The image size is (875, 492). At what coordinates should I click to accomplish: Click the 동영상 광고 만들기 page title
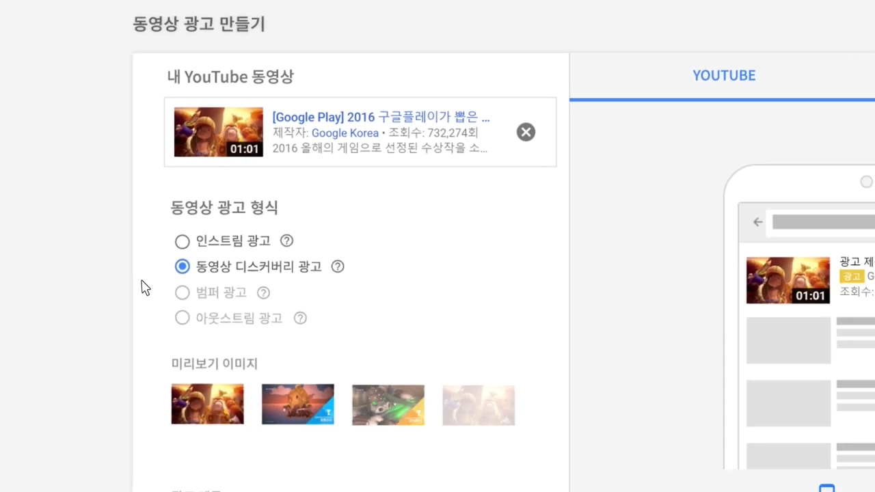(x=199, y=24)
